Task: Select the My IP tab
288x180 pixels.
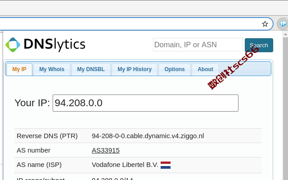Action: coord(19,69)
